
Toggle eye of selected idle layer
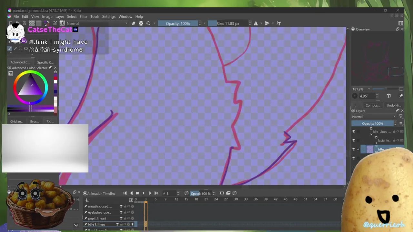click(354, 149)
